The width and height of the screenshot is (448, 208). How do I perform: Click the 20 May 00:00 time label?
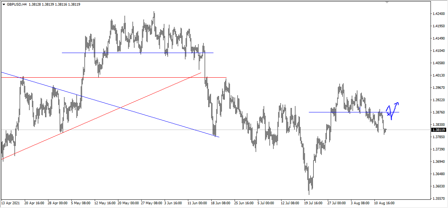click(128, 204)
